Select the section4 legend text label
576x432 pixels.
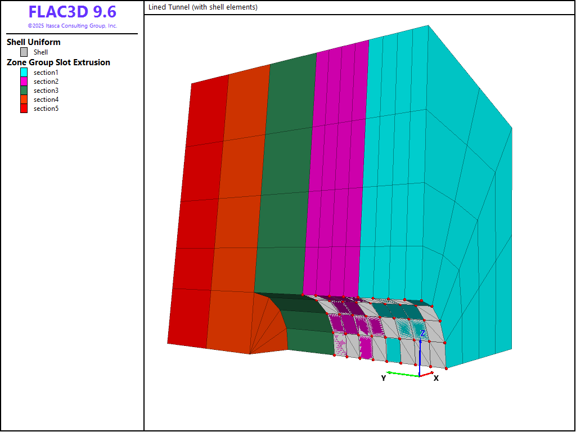46,100
